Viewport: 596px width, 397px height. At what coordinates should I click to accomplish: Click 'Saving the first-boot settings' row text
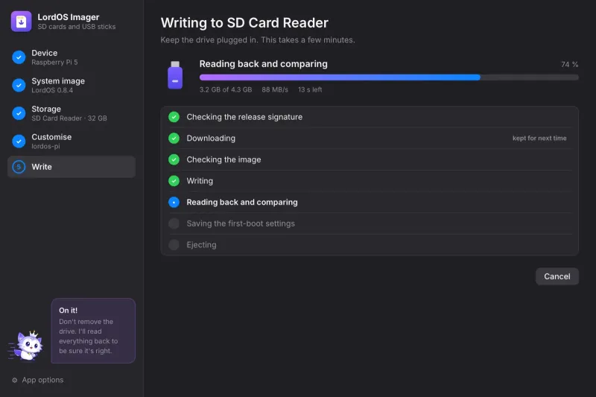pyautogui.click(x=241, y=223)
